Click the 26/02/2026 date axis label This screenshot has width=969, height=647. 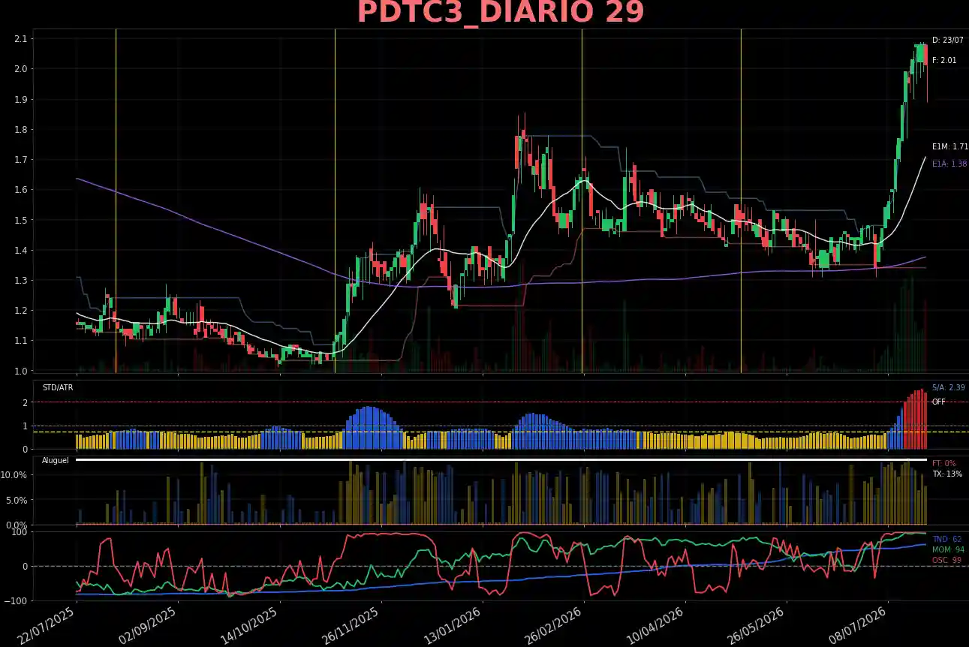554,625
